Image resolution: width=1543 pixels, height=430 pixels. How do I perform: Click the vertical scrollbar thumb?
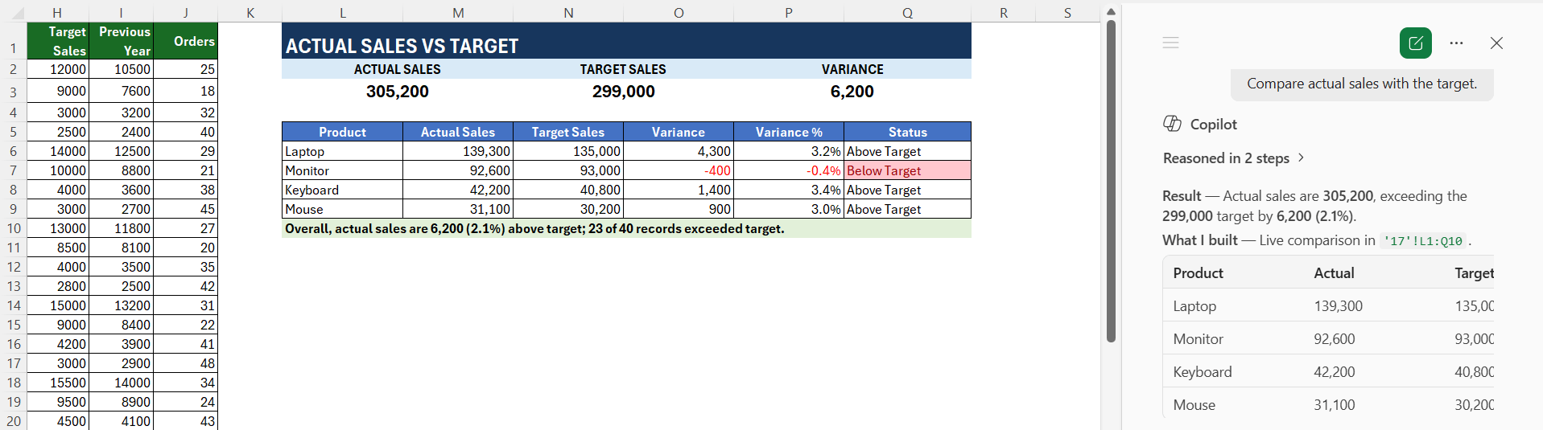(x=1111, y=181)
